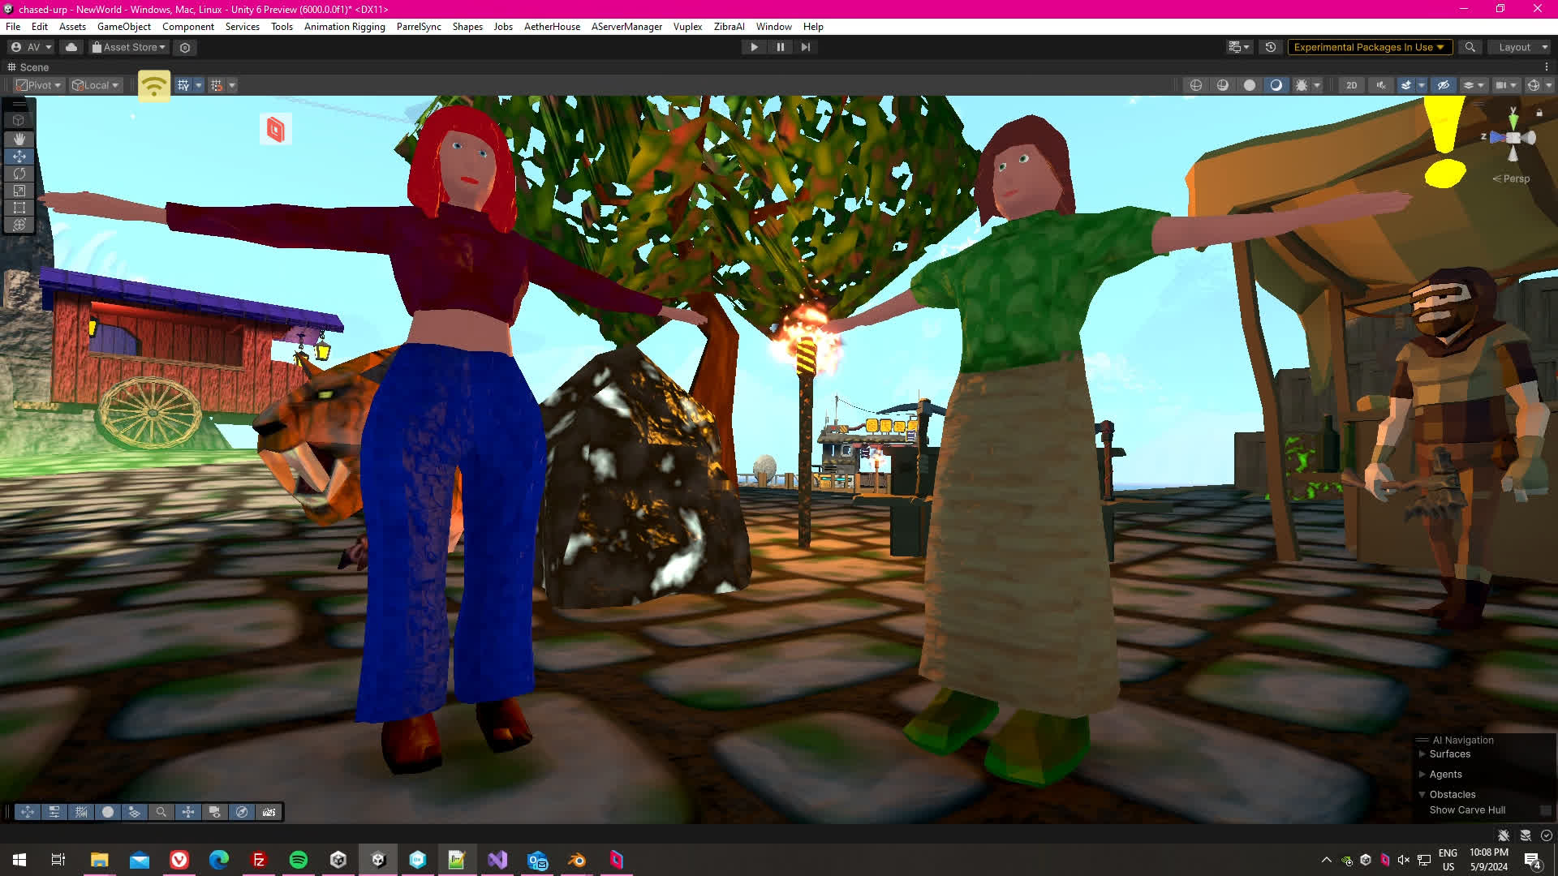Open the global search magnifier
This screenshot has height=876, width=1558.
1470,47
